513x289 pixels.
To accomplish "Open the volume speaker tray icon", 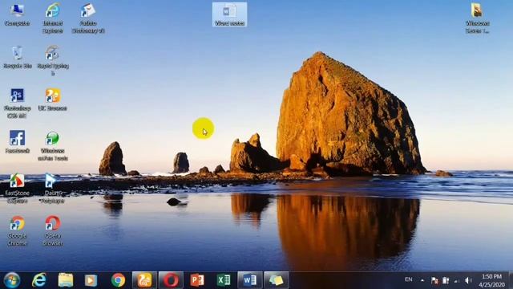I will click(468, 280).
